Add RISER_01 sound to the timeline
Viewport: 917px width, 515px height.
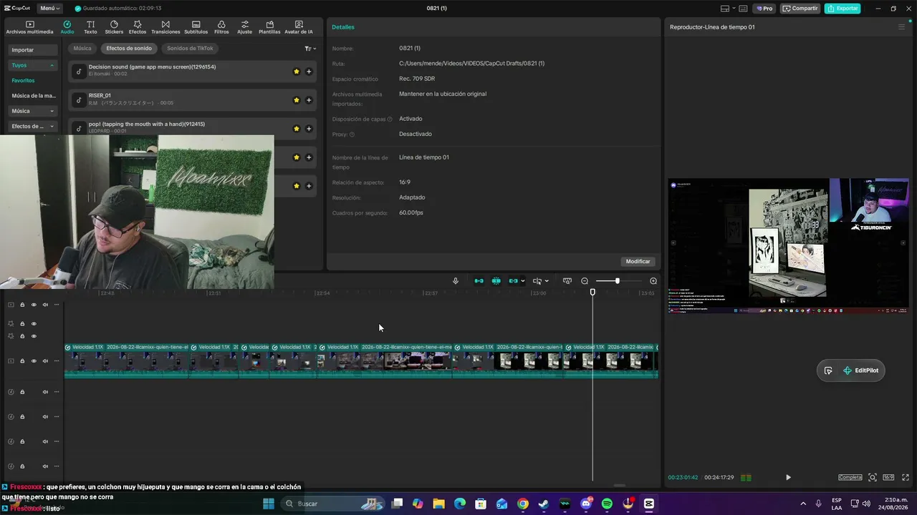(x=309, y=100)
